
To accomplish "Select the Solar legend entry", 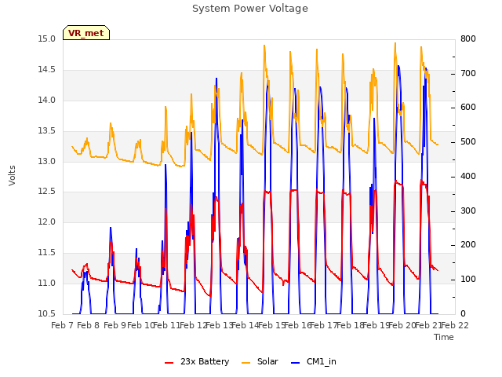I will (260, 361).
